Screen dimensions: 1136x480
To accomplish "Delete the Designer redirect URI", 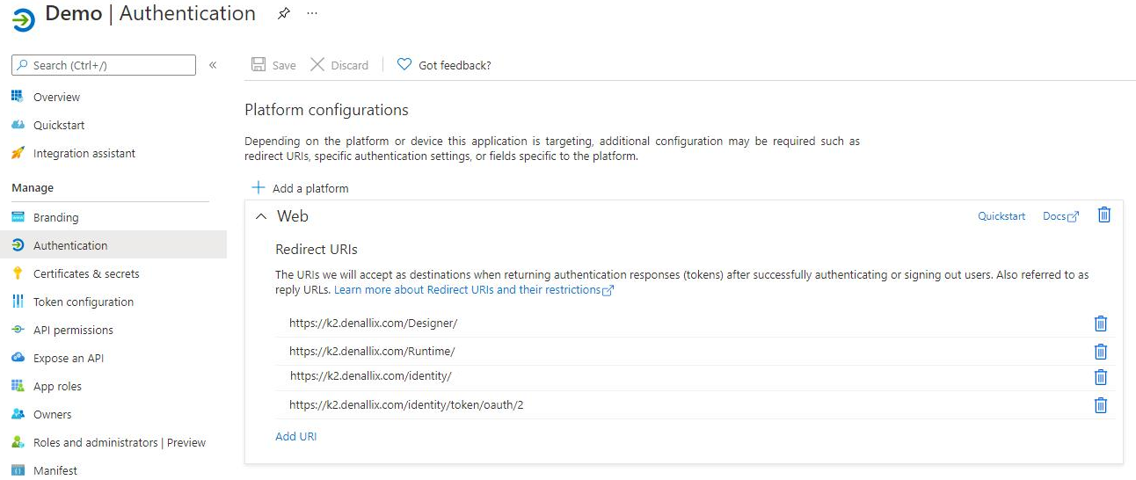I will coord(1100,324).
